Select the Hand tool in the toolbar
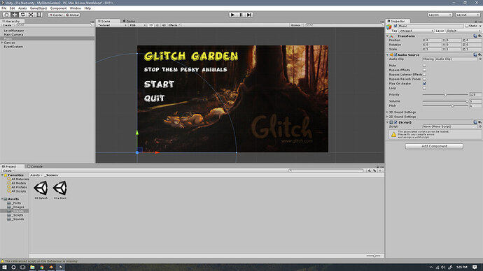Viewport: 483px width, 271px height. pos(6,15)
